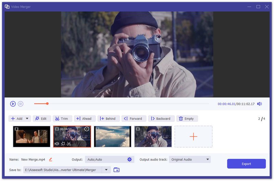Image resolution: width=274 pixels, height=181 pixels.
Task: Select the clouds video thumbnail
Action: pyautogui.click(x=113, y=136)
